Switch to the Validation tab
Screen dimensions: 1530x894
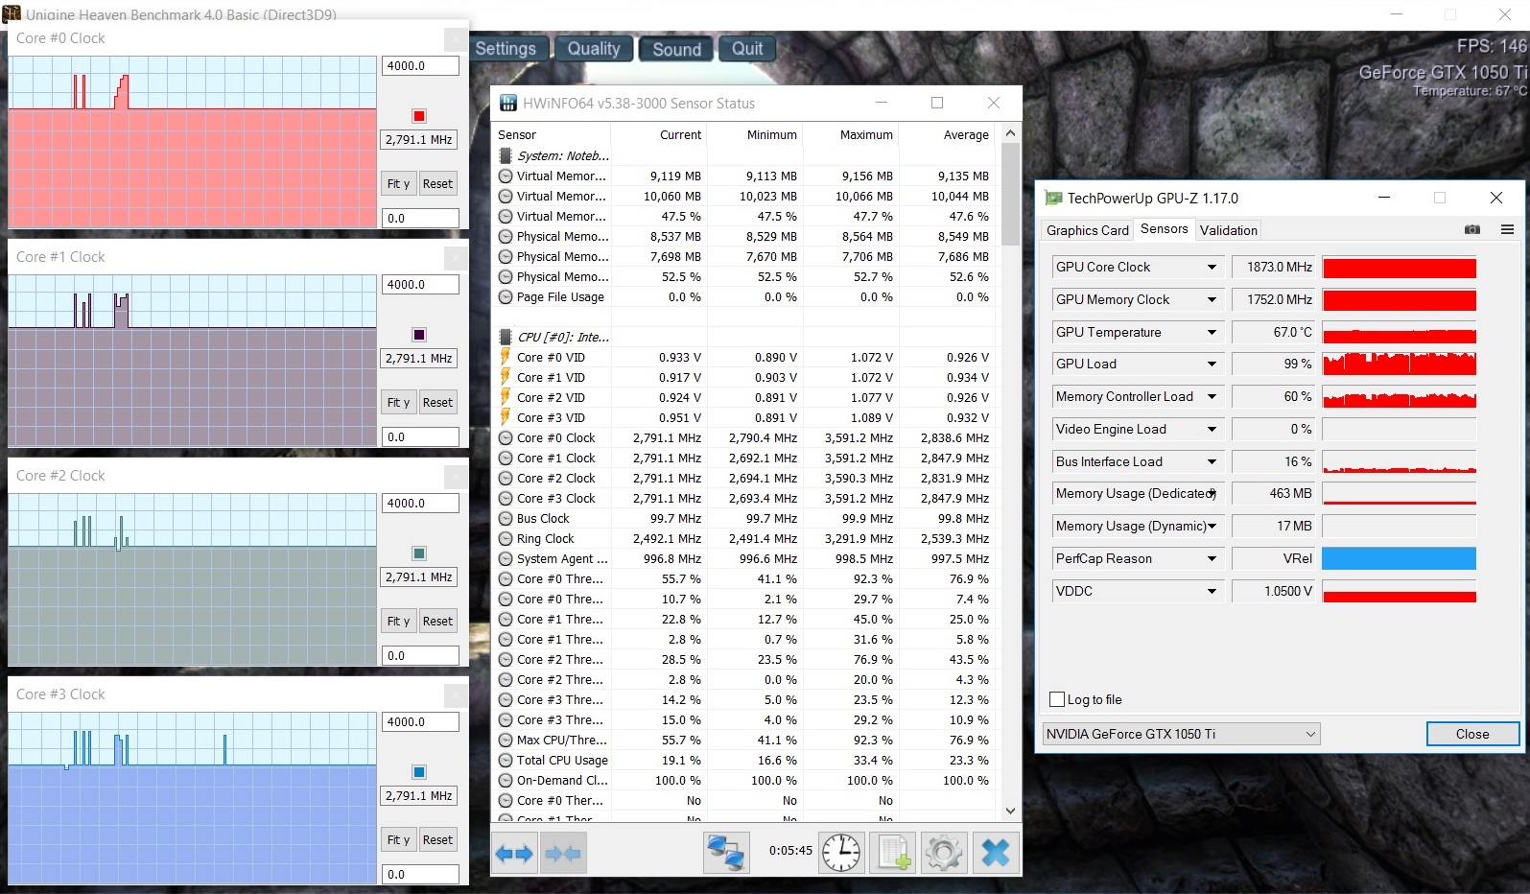point(1228,230)
